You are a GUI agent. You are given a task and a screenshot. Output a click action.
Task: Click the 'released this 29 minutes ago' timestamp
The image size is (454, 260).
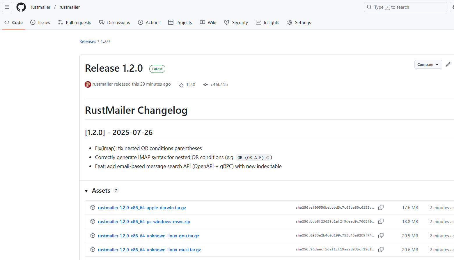142,84
